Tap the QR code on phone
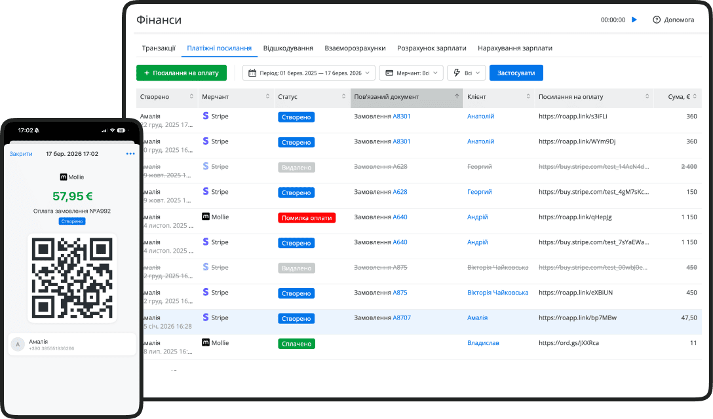This screenshot has height=419, width=713. pos(72,278)
